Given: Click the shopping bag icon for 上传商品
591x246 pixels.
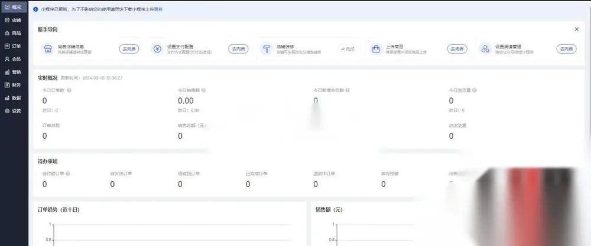Looking at the screenshot, I should 376,49.
